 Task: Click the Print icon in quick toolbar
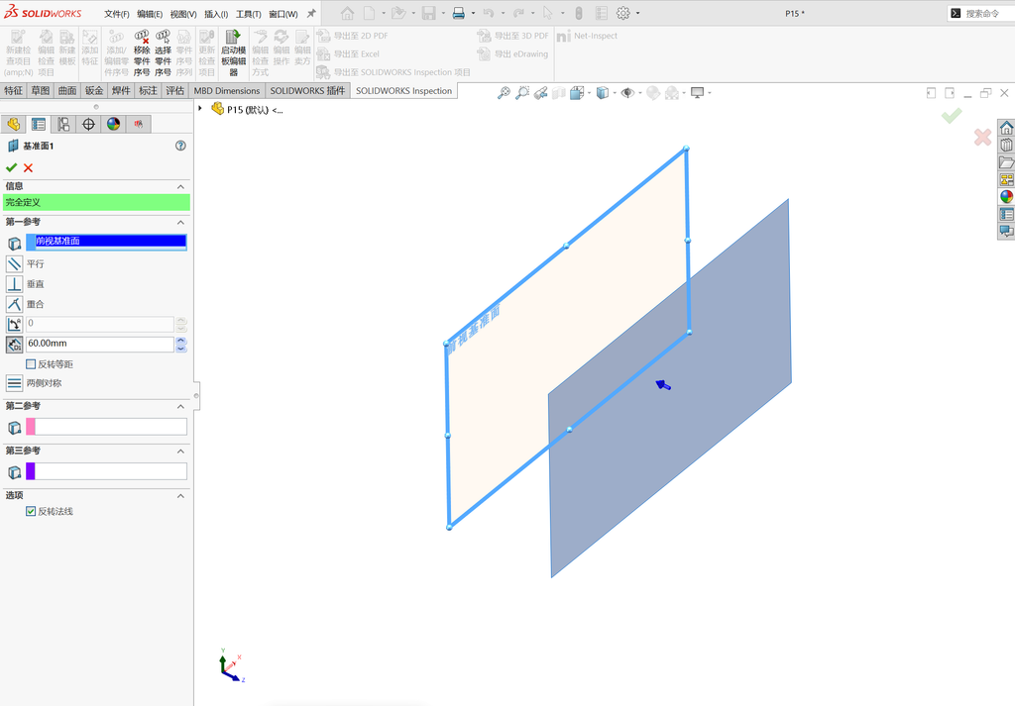point(458,13)
